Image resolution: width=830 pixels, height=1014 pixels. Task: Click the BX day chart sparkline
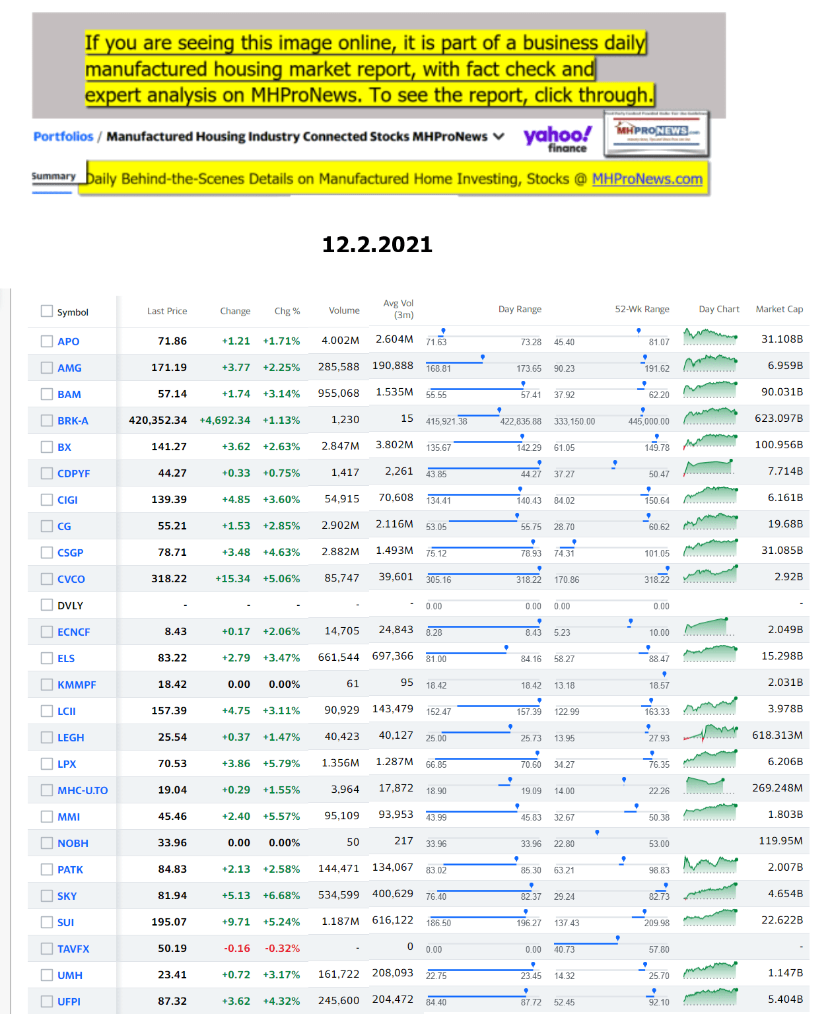pyautogui.click(x=710, y=443)
